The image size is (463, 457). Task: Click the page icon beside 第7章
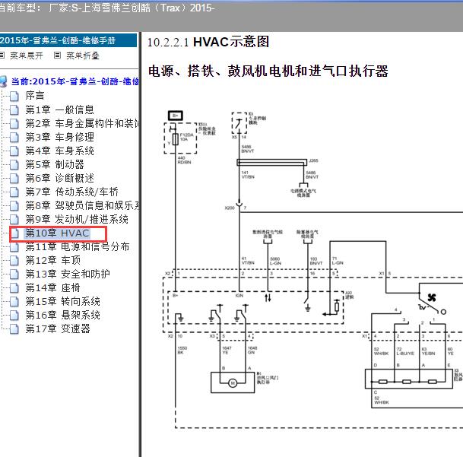14,192
